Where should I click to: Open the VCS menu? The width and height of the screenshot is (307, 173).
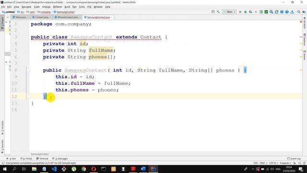click(89, 7)
